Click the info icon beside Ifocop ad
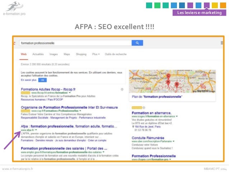Viewport: 229px width, 172px height. (122, 89)
